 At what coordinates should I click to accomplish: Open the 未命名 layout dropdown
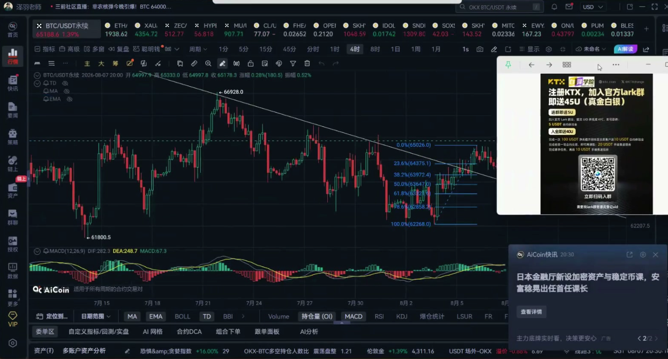click(591, 49)
